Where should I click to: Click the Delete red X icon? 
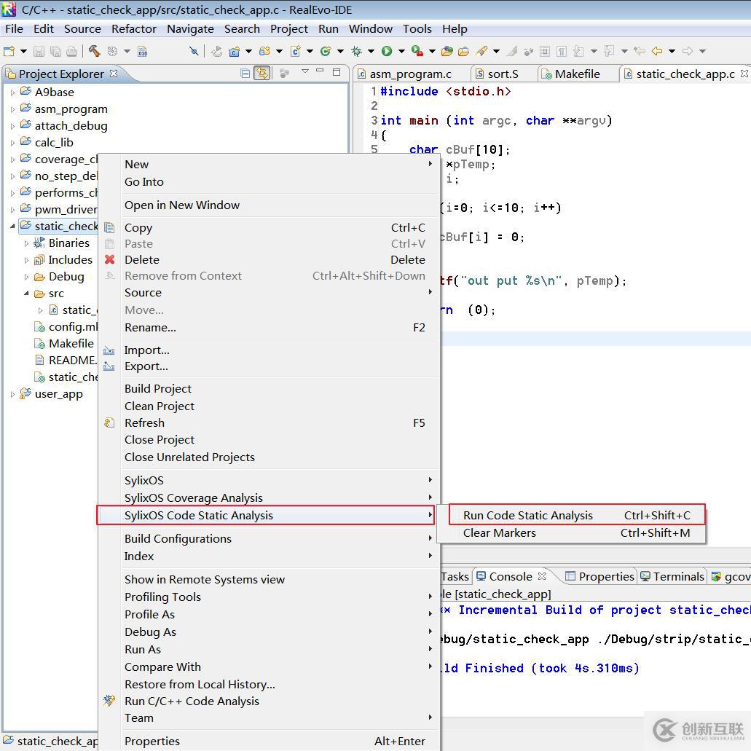tap(110, 259)
